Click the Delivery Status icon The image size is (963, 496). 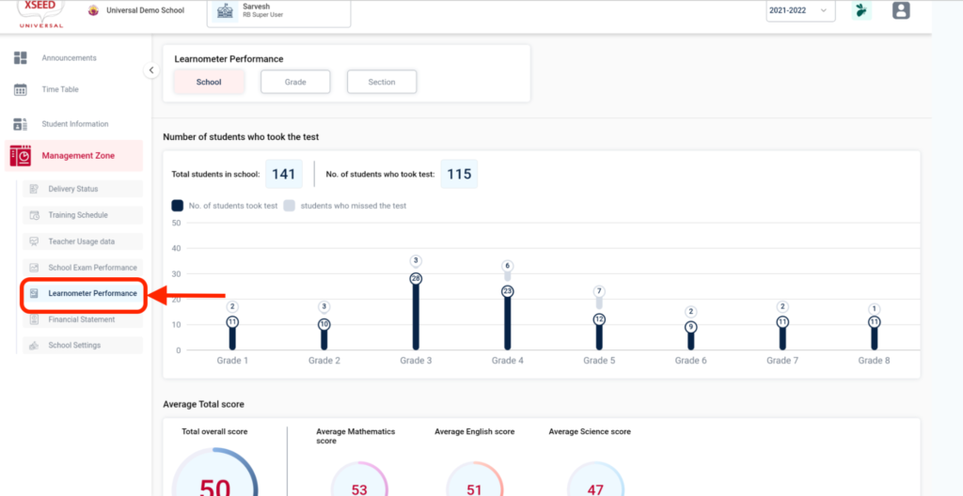[35, 189]
